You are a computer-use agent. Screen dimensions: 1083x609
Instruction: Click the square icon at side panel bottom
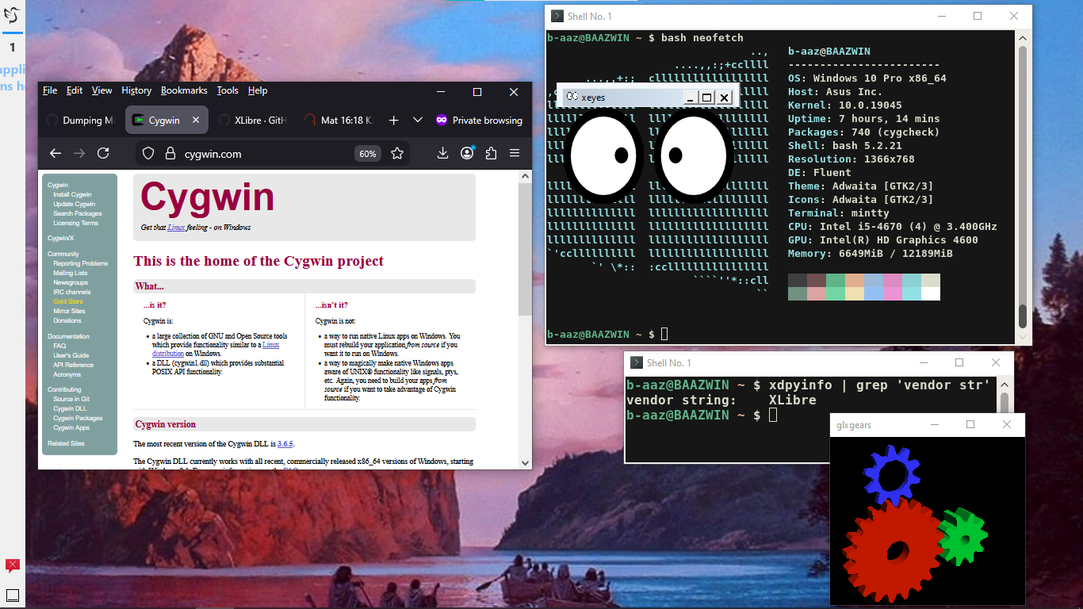click(x=13, y=596)
